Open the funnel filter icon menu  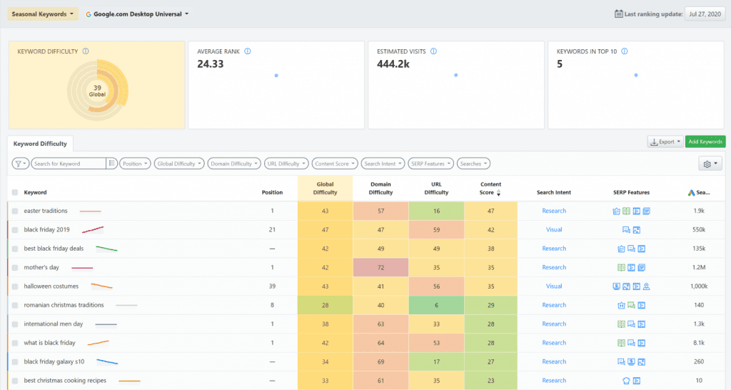click(21, 164)
